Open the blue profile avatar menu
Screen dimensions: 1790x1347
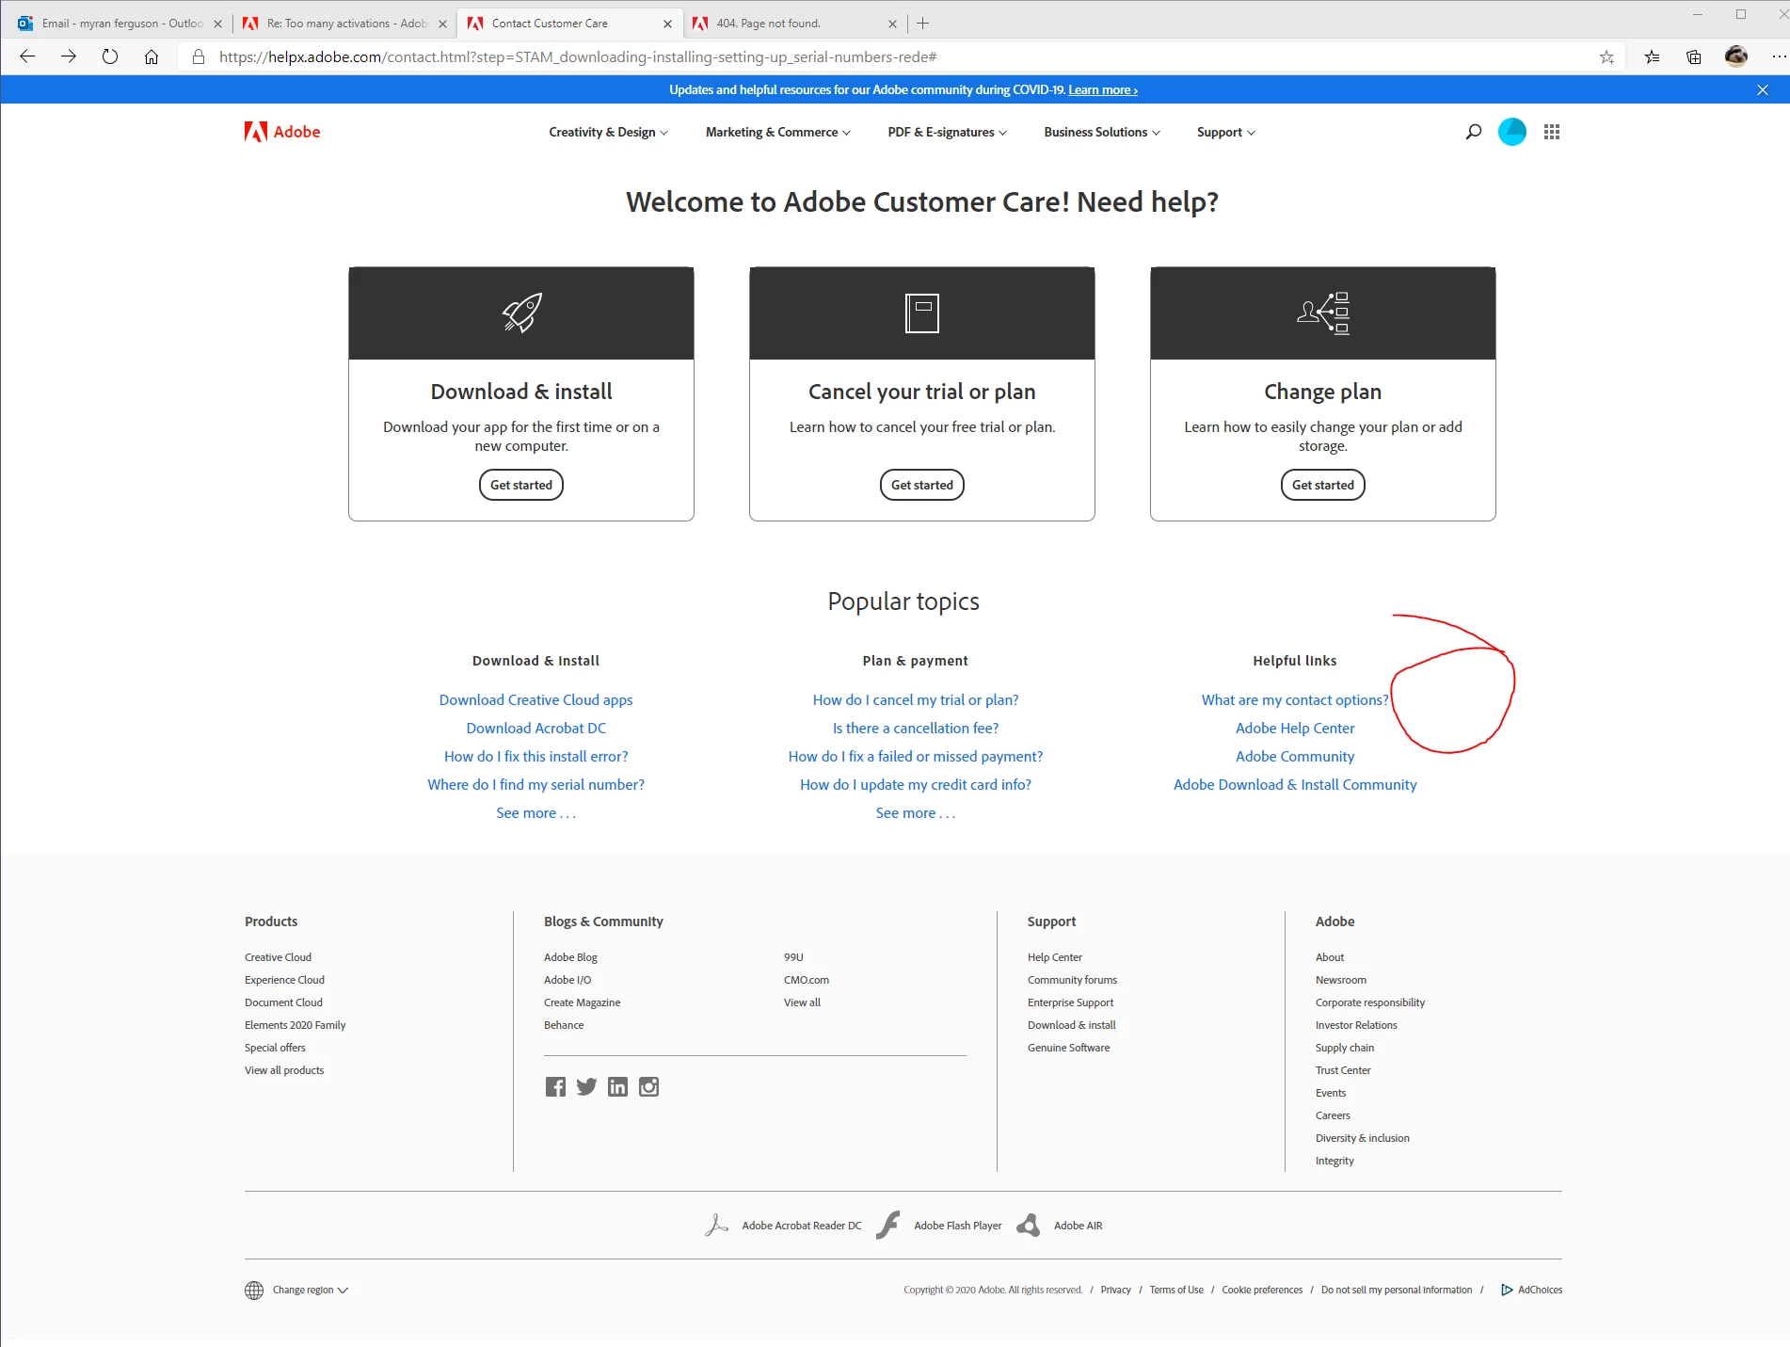(x=1511, y=132)
